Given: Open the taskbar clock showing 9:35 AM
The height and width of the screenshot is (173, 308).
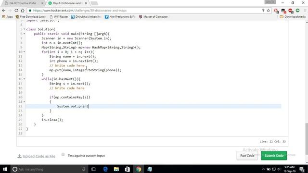Looking at the screenshot, I should (290, 169).
